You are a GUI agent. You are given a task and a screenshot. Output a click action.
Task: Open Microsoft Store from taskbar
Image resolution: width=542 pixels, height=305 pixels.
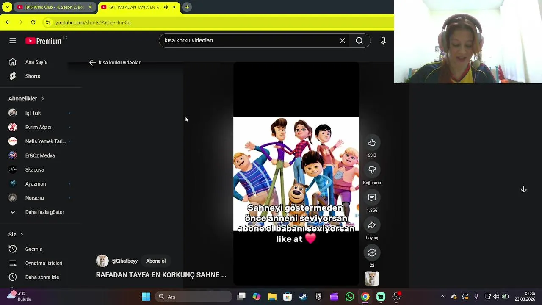click(288, 297)
